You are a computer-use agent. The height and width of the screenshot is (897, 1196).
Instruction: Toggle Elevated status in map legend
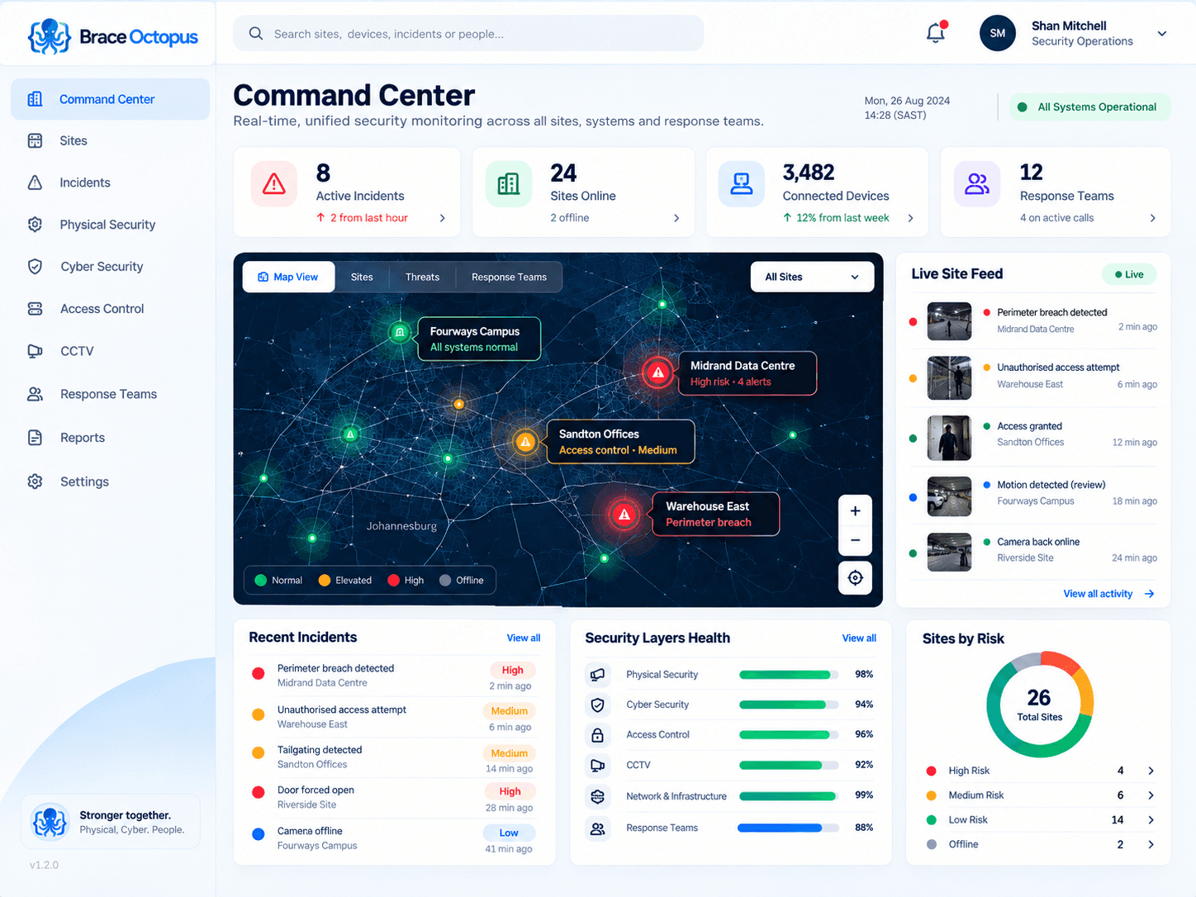coord(345,580)
